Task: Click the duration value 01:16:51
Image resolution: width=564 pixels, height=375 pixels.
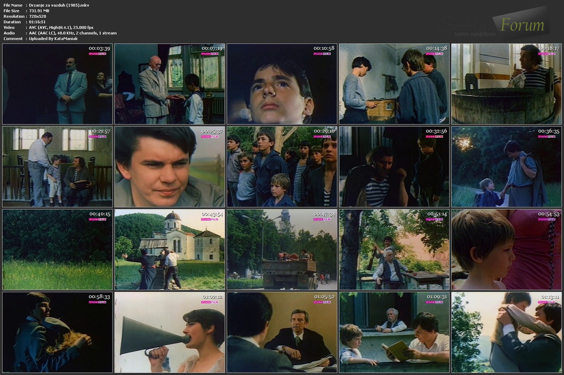Action: point(38,22)
